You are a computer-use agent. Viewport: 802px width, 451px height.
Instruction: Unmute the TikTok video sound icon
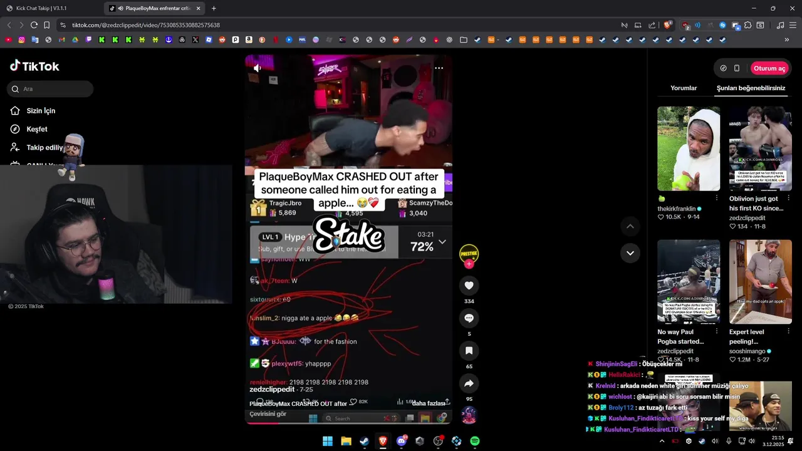pyautogui.click(x=257, y=68)
